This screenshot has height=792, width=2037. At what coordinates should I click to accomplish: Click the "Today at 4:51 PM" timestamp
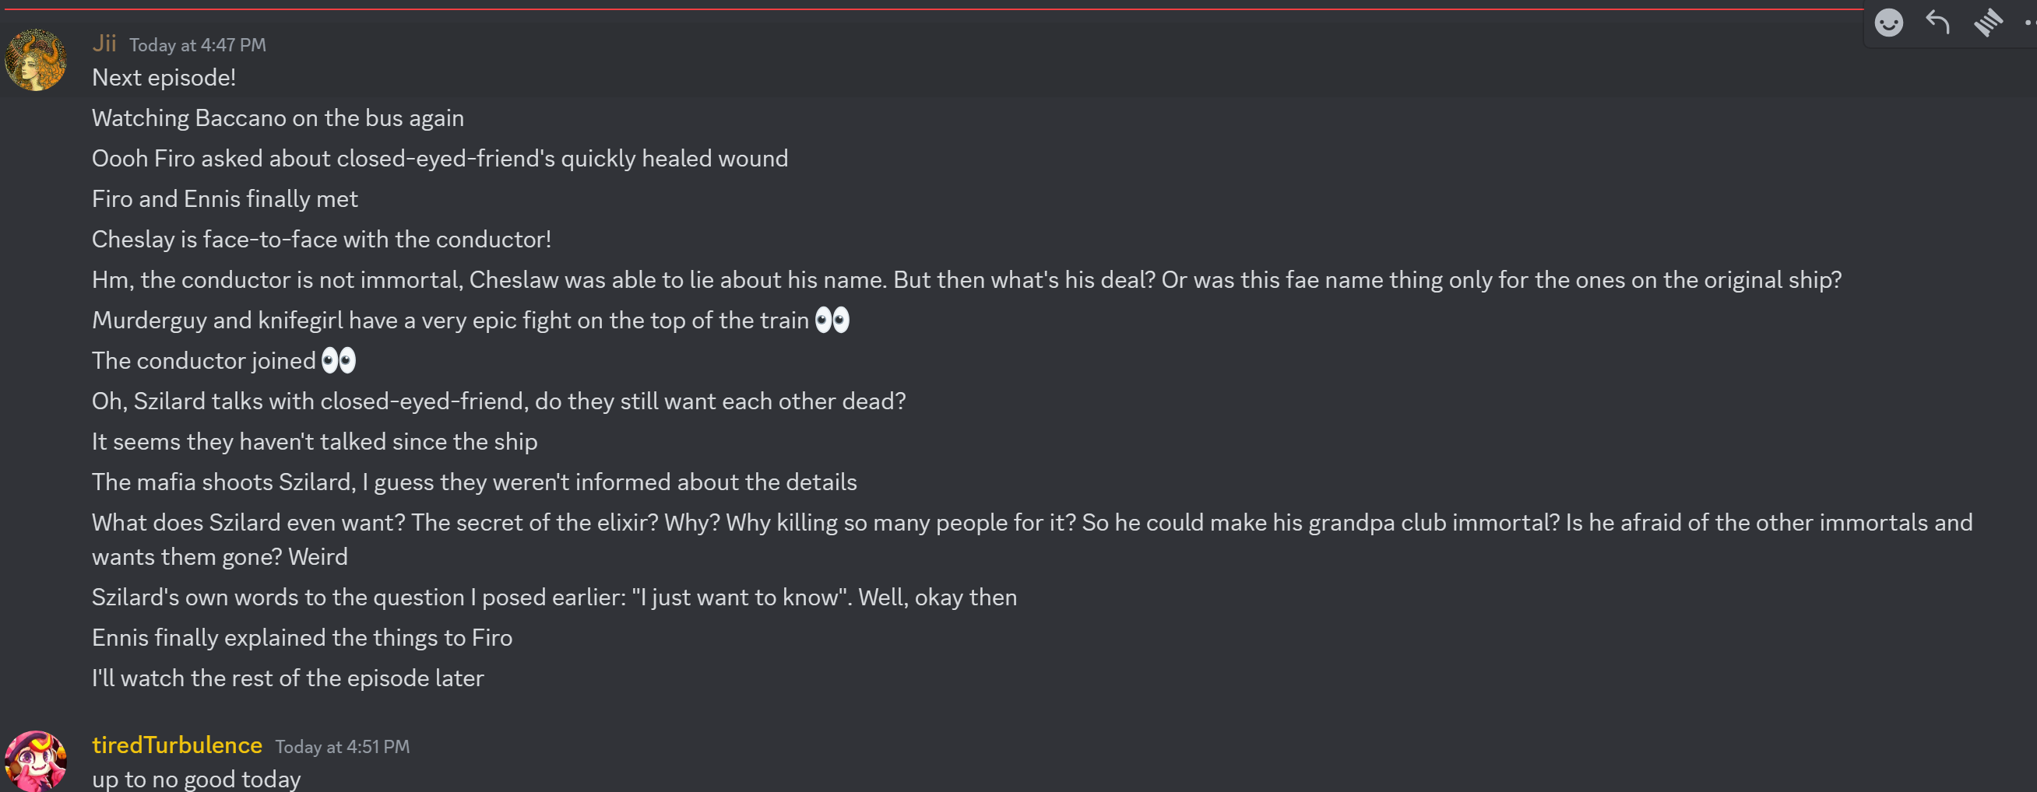343,747
